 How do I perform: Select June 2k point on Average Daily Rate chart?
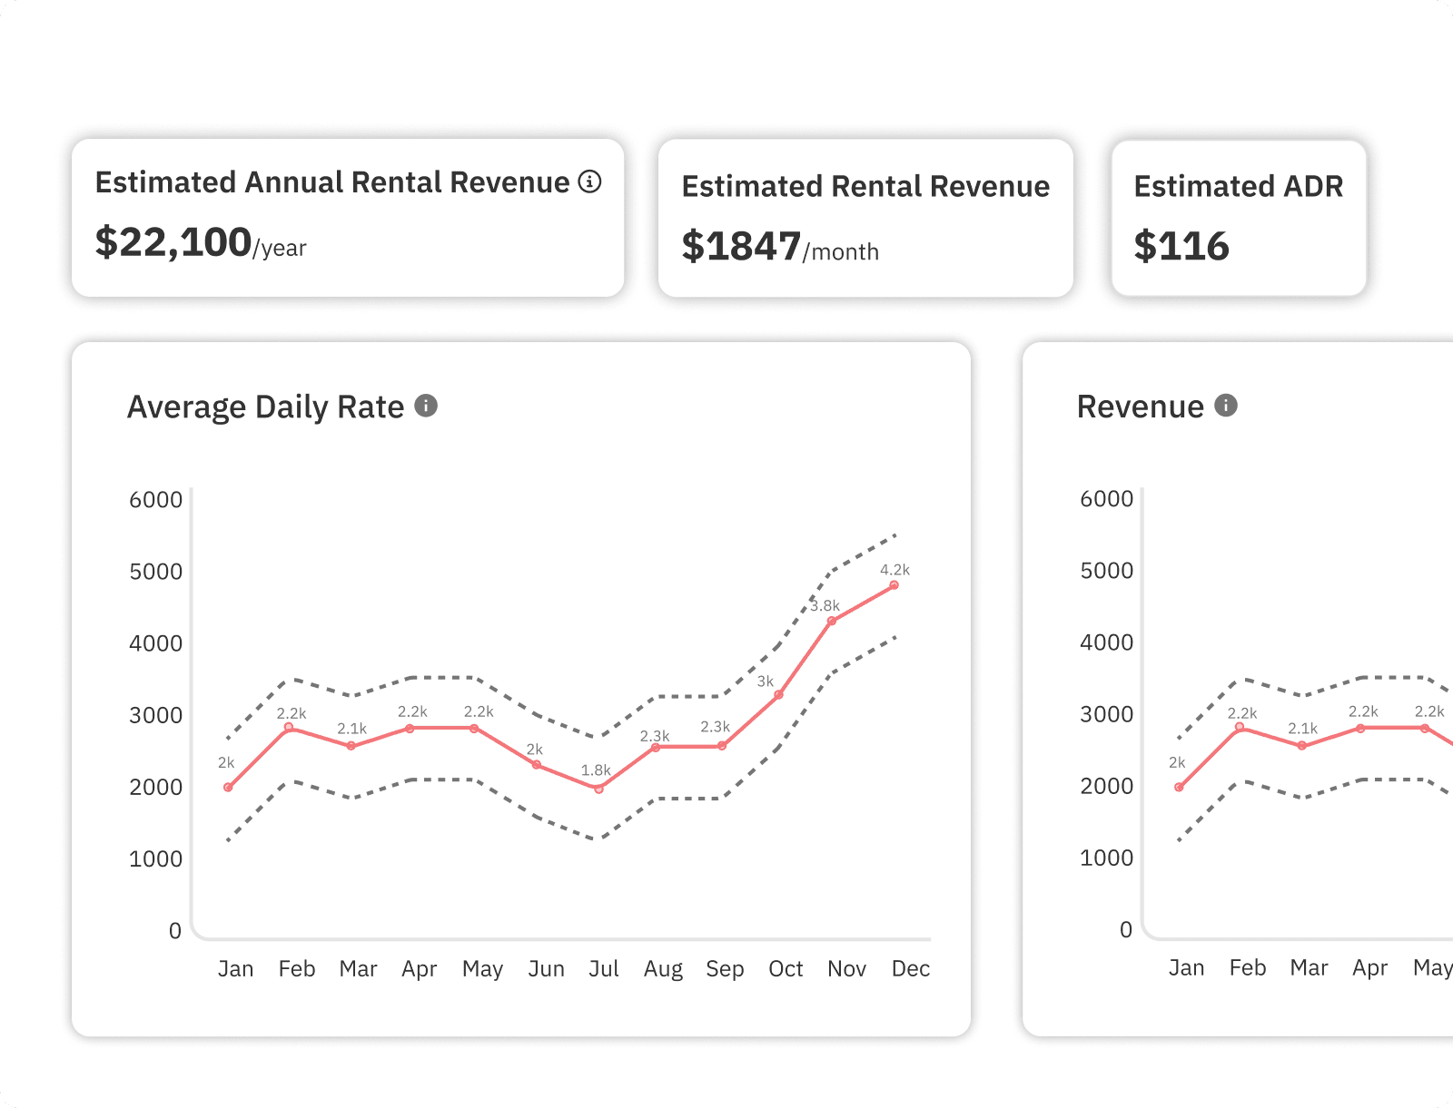(537, 765)
